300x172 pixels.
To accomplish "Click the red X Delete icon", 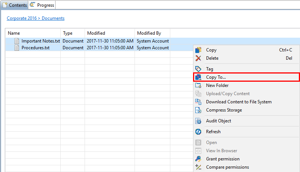I will [198, 58].
